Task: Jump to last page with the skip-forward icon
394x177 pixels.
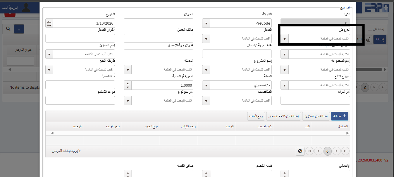Action: coord(345,151)
